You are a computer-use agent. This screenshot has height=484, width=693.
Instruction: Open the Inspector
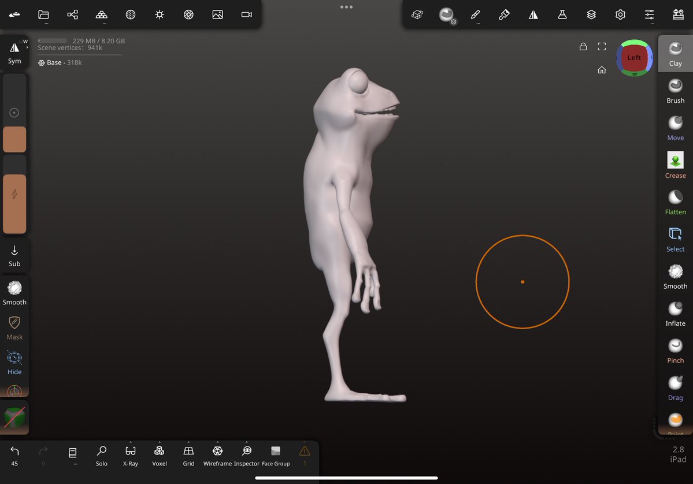tap(247, 456)
